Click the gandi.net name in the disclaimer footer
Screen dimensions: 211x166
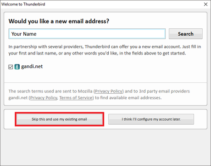coord(18,98)
